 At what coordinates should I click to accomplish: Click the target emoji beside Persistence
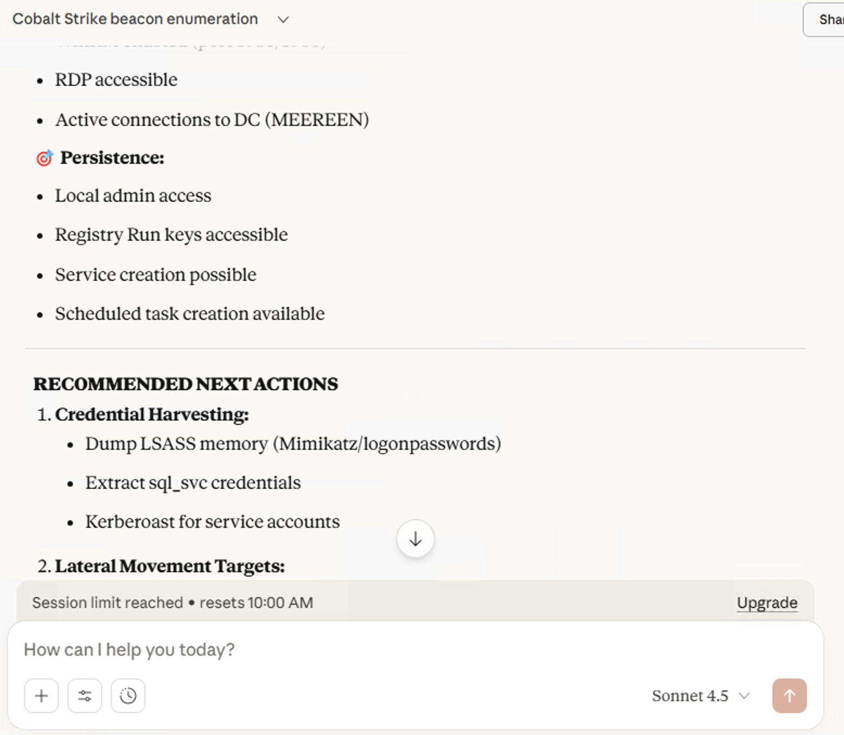[43, 158]
